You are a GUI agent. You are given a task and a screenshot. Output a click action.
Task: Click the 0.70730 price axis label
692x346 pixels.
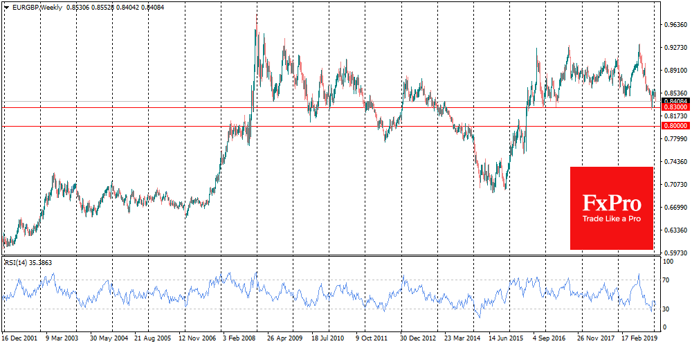click(675, 184)
